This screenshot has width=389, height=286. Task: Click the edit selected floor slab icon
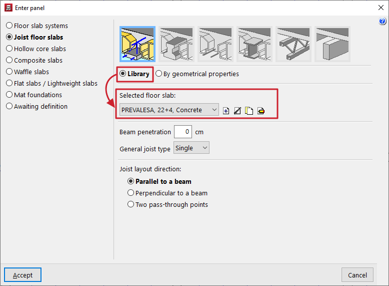click(x=237, y=111)
